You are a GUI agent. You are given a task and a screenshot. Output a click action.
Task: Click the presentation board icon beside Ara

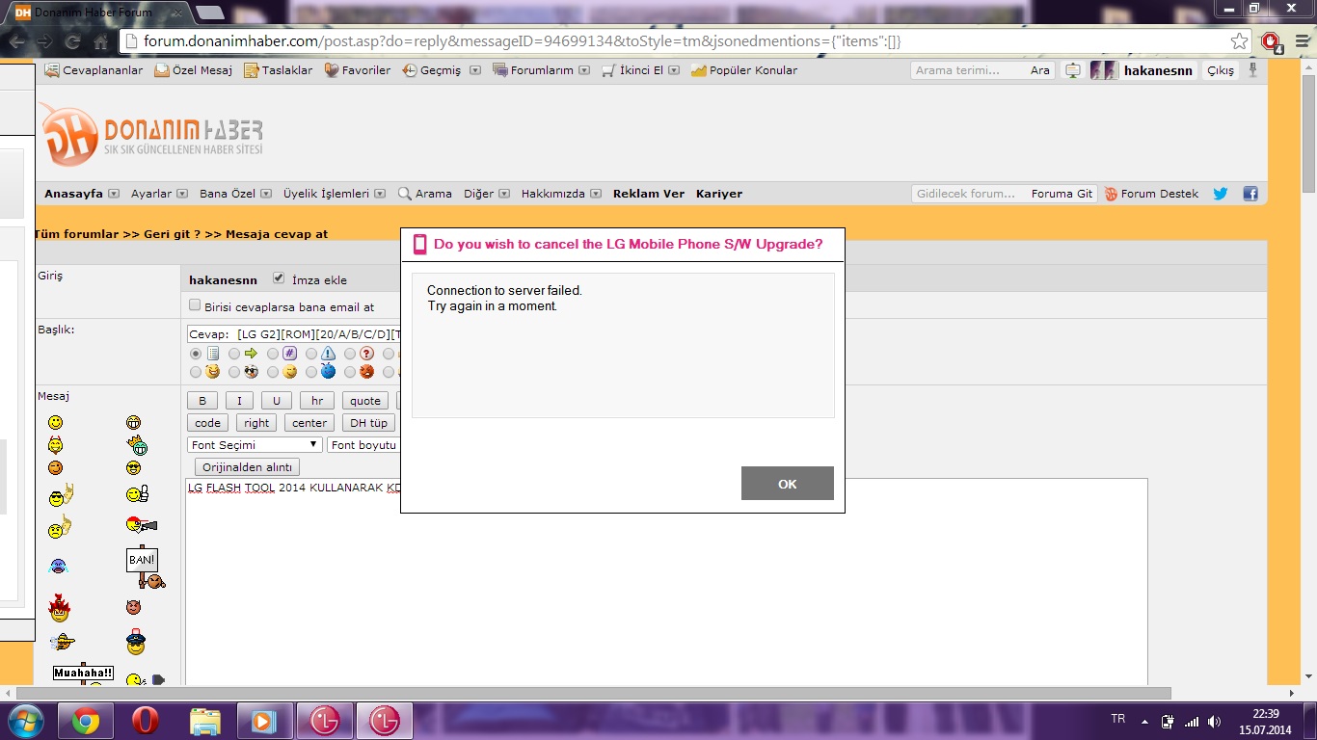[x=1072, y=70]
